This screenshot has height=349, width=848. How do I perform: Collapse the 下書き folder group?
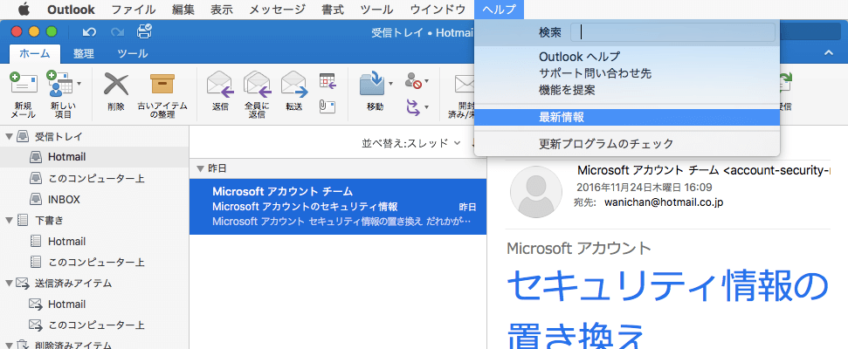8,221
